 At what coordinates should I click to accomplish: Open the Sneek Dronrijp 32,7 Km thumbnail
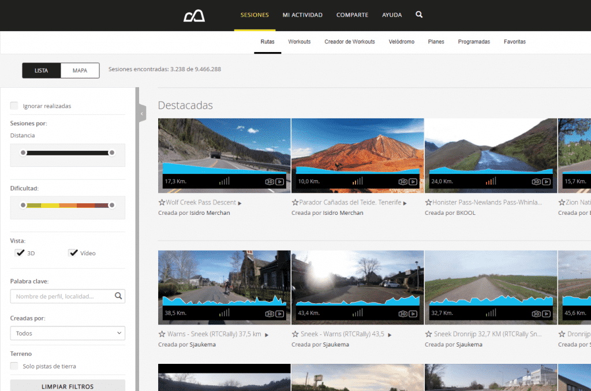click(491, 287)
